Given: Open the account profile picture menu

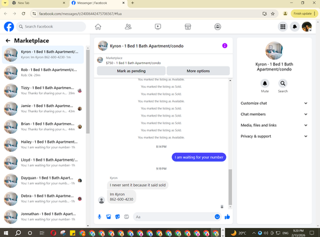Looking at the screenshot, I should (x=307, y=27).
